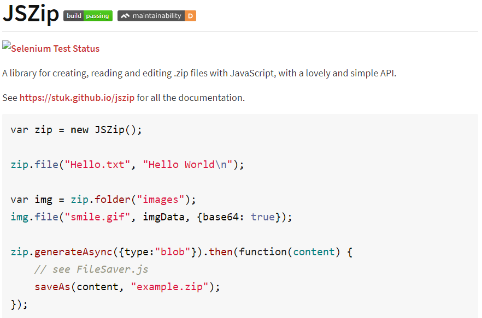
Task: Click 'function(content)' in the code
Action: pyautogui.click(x=289, y=252)
